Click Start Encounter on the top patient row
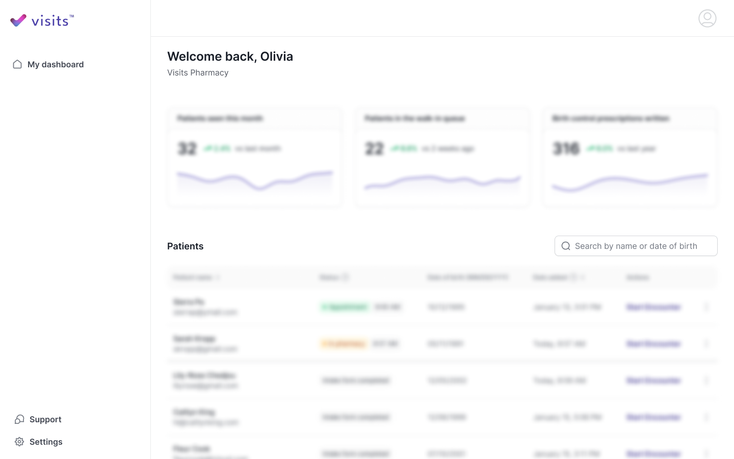The width and height of the screenshot is (734, 459). [653, 307]
